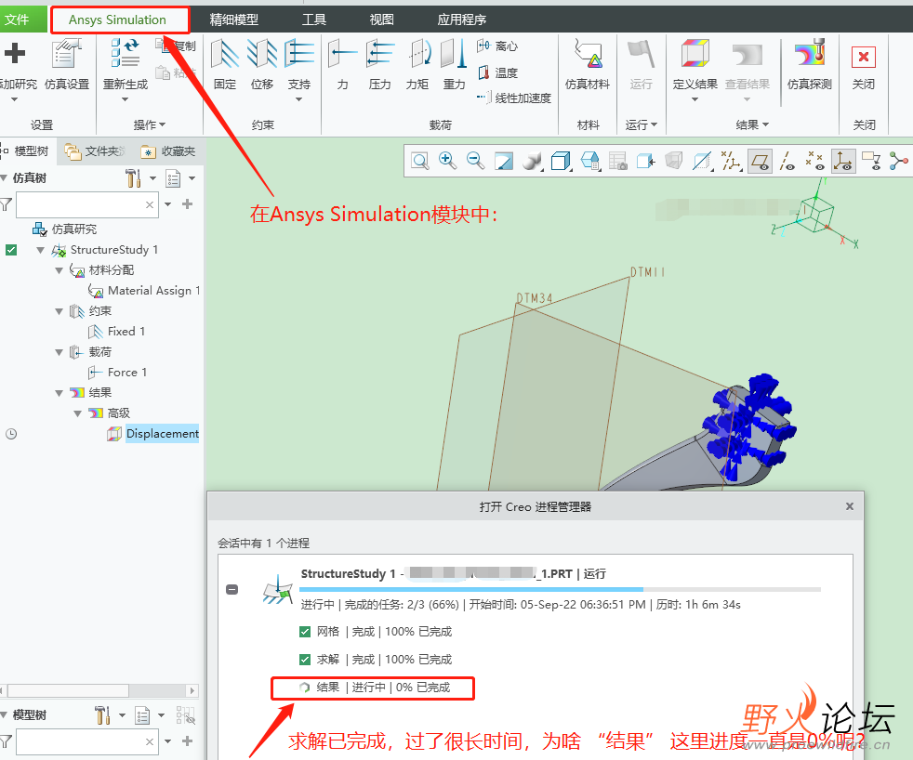Screen dimensions: 913x760
Task: Switch to Ansys Simulation tab
Action: (118, 20)
